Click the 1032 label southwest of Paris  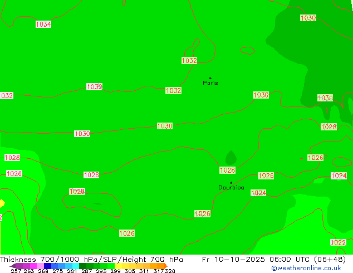(173, 90)
